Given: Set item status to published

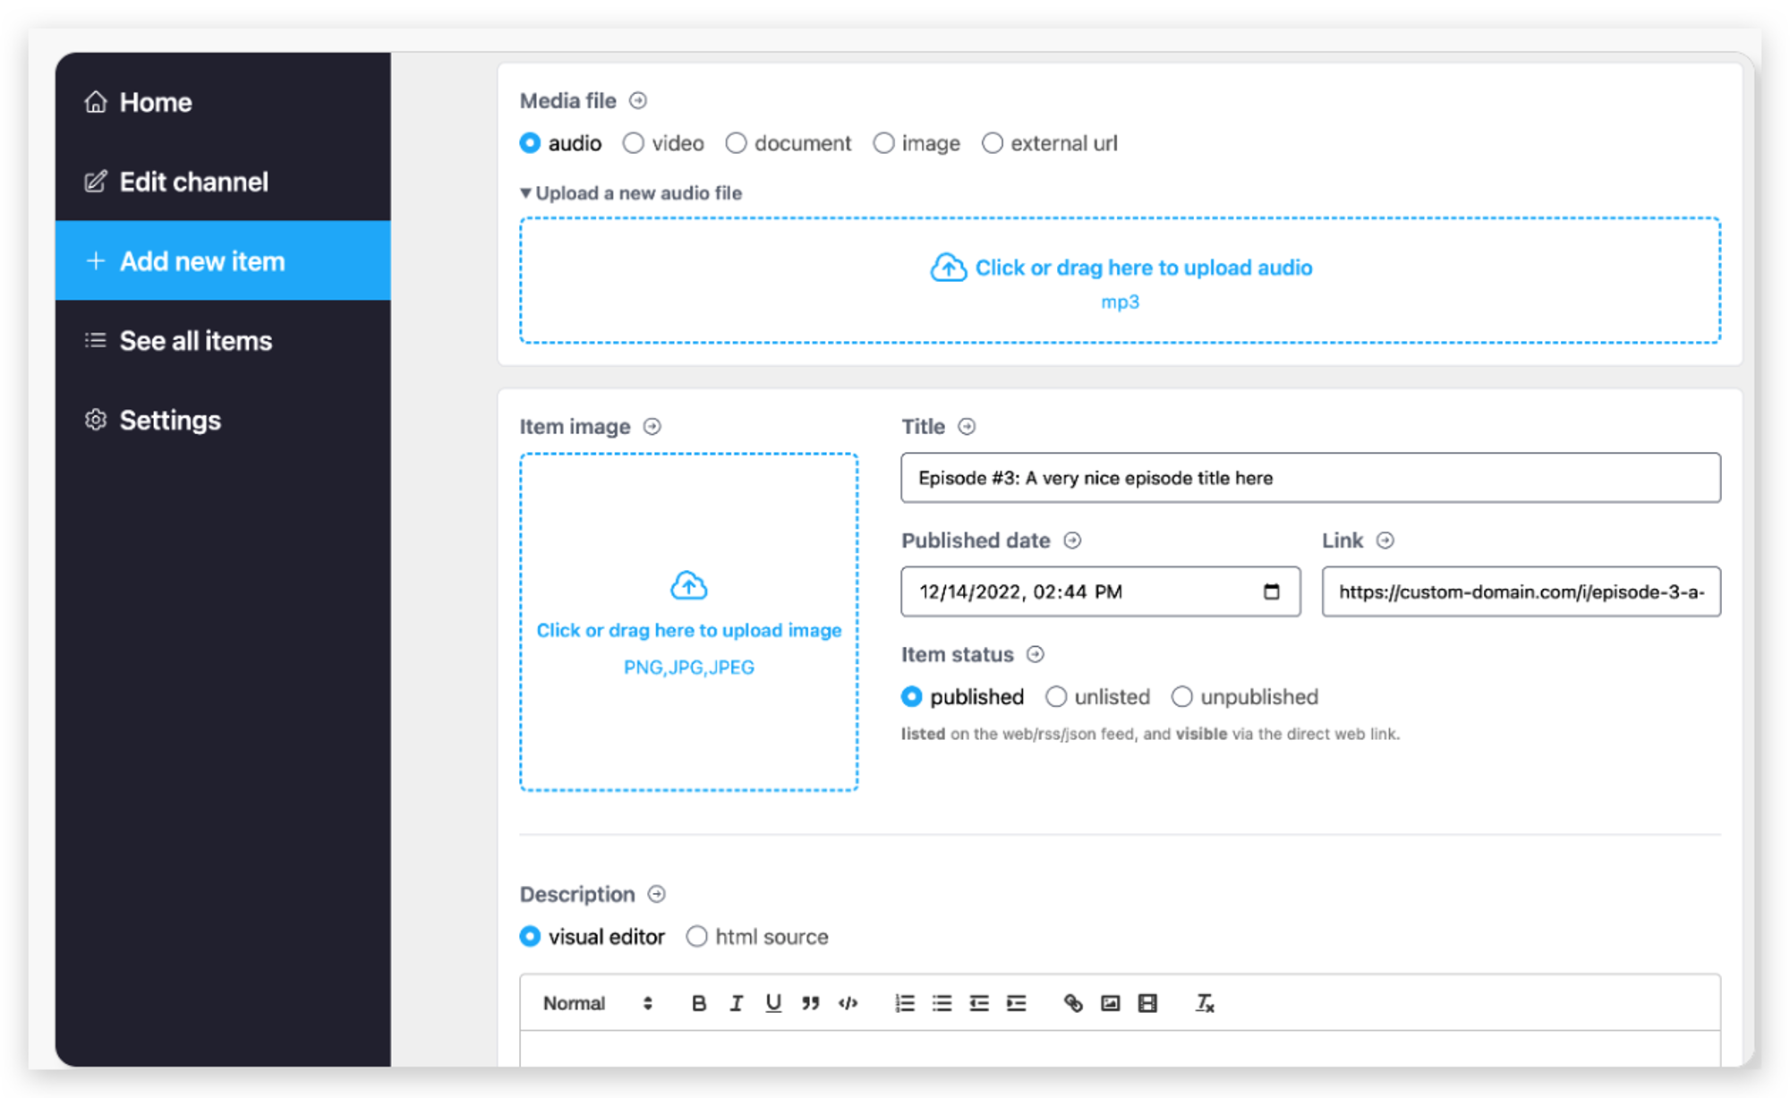Looking at the screenshot, I should [x=911, y=696].
